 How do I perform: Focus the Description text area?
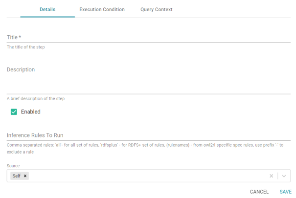coord(149,80)
